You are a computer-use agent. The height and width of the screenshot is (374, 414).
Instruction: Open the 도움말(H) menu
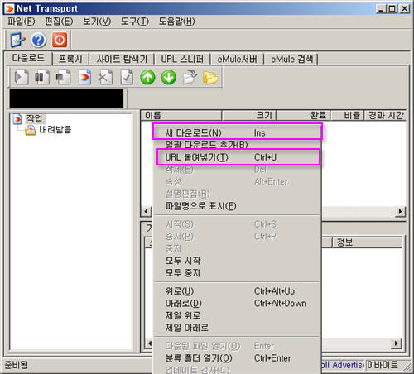176,22
